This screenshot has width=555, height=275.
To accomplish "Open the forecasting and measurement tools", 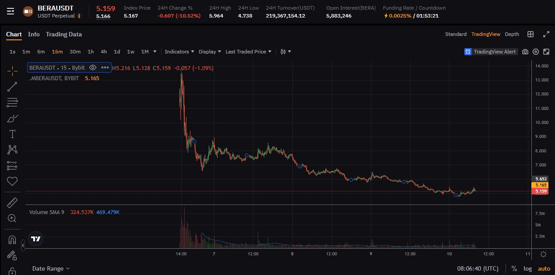I will click(x=12, y=166).
